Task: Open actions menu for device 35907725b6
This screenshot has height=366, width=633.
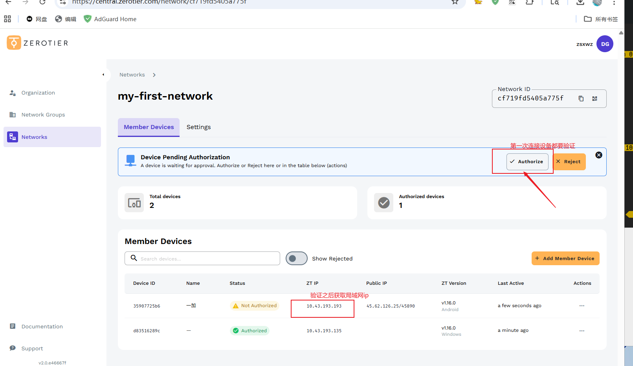Action: coord(582,306)
